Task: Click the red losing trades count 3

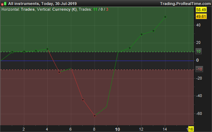Action: pyautogui.click(x=107, y=9)
